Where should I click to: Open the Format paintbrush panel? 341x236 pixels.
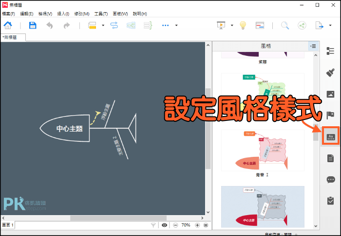(330, 73)
